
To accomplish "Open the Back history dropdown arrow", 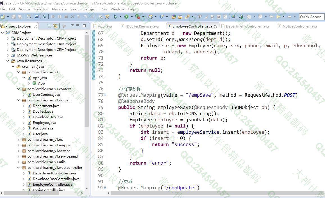I will point(283,17).
